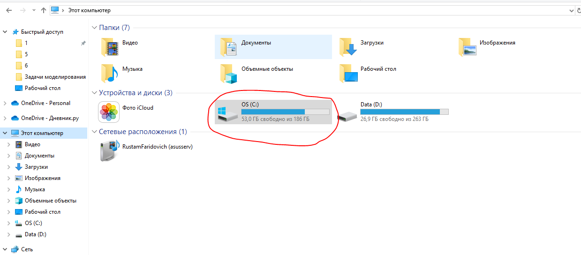Select Data (D:) drive icon in sidebar
Screen dimensions: 581x255
pyautogui.click(x=19, y=234)
